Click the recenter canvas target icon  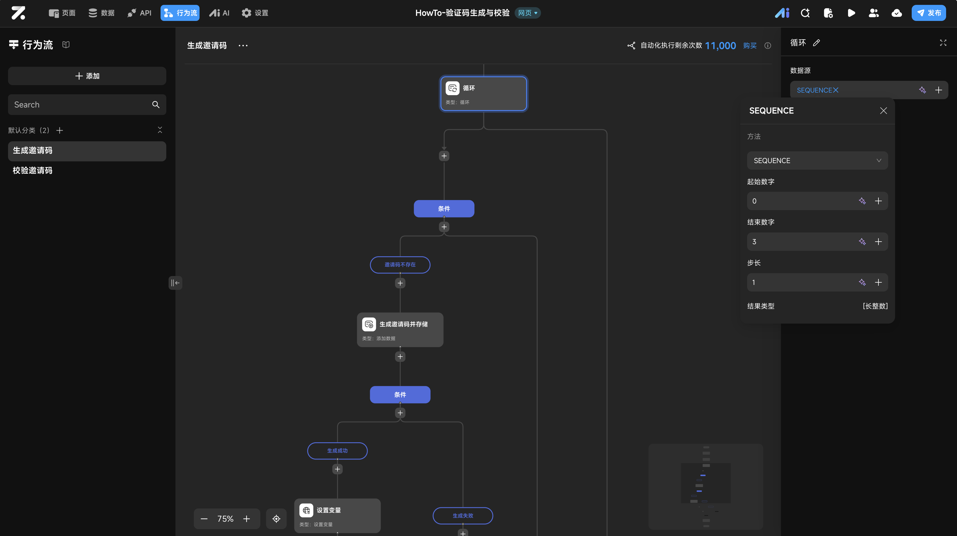[276, 519]
